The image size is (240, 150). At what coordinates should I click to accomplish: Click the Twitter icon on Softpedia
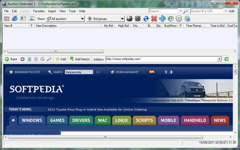coord(166,72)
